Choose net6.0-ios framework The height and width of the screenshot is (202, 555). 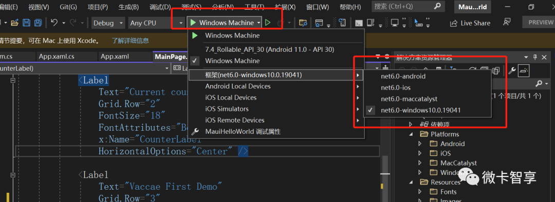click(396, 87)
